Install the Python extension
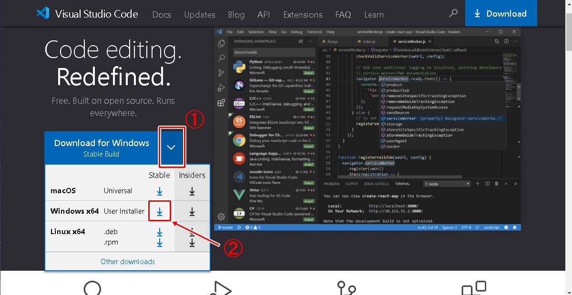572x295 pixels. click(x=308, y=73)
